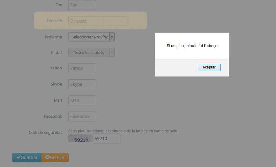Open the Ciutat dropdown

point(92,52)
